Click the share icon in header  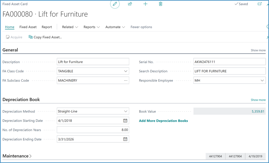130,4
